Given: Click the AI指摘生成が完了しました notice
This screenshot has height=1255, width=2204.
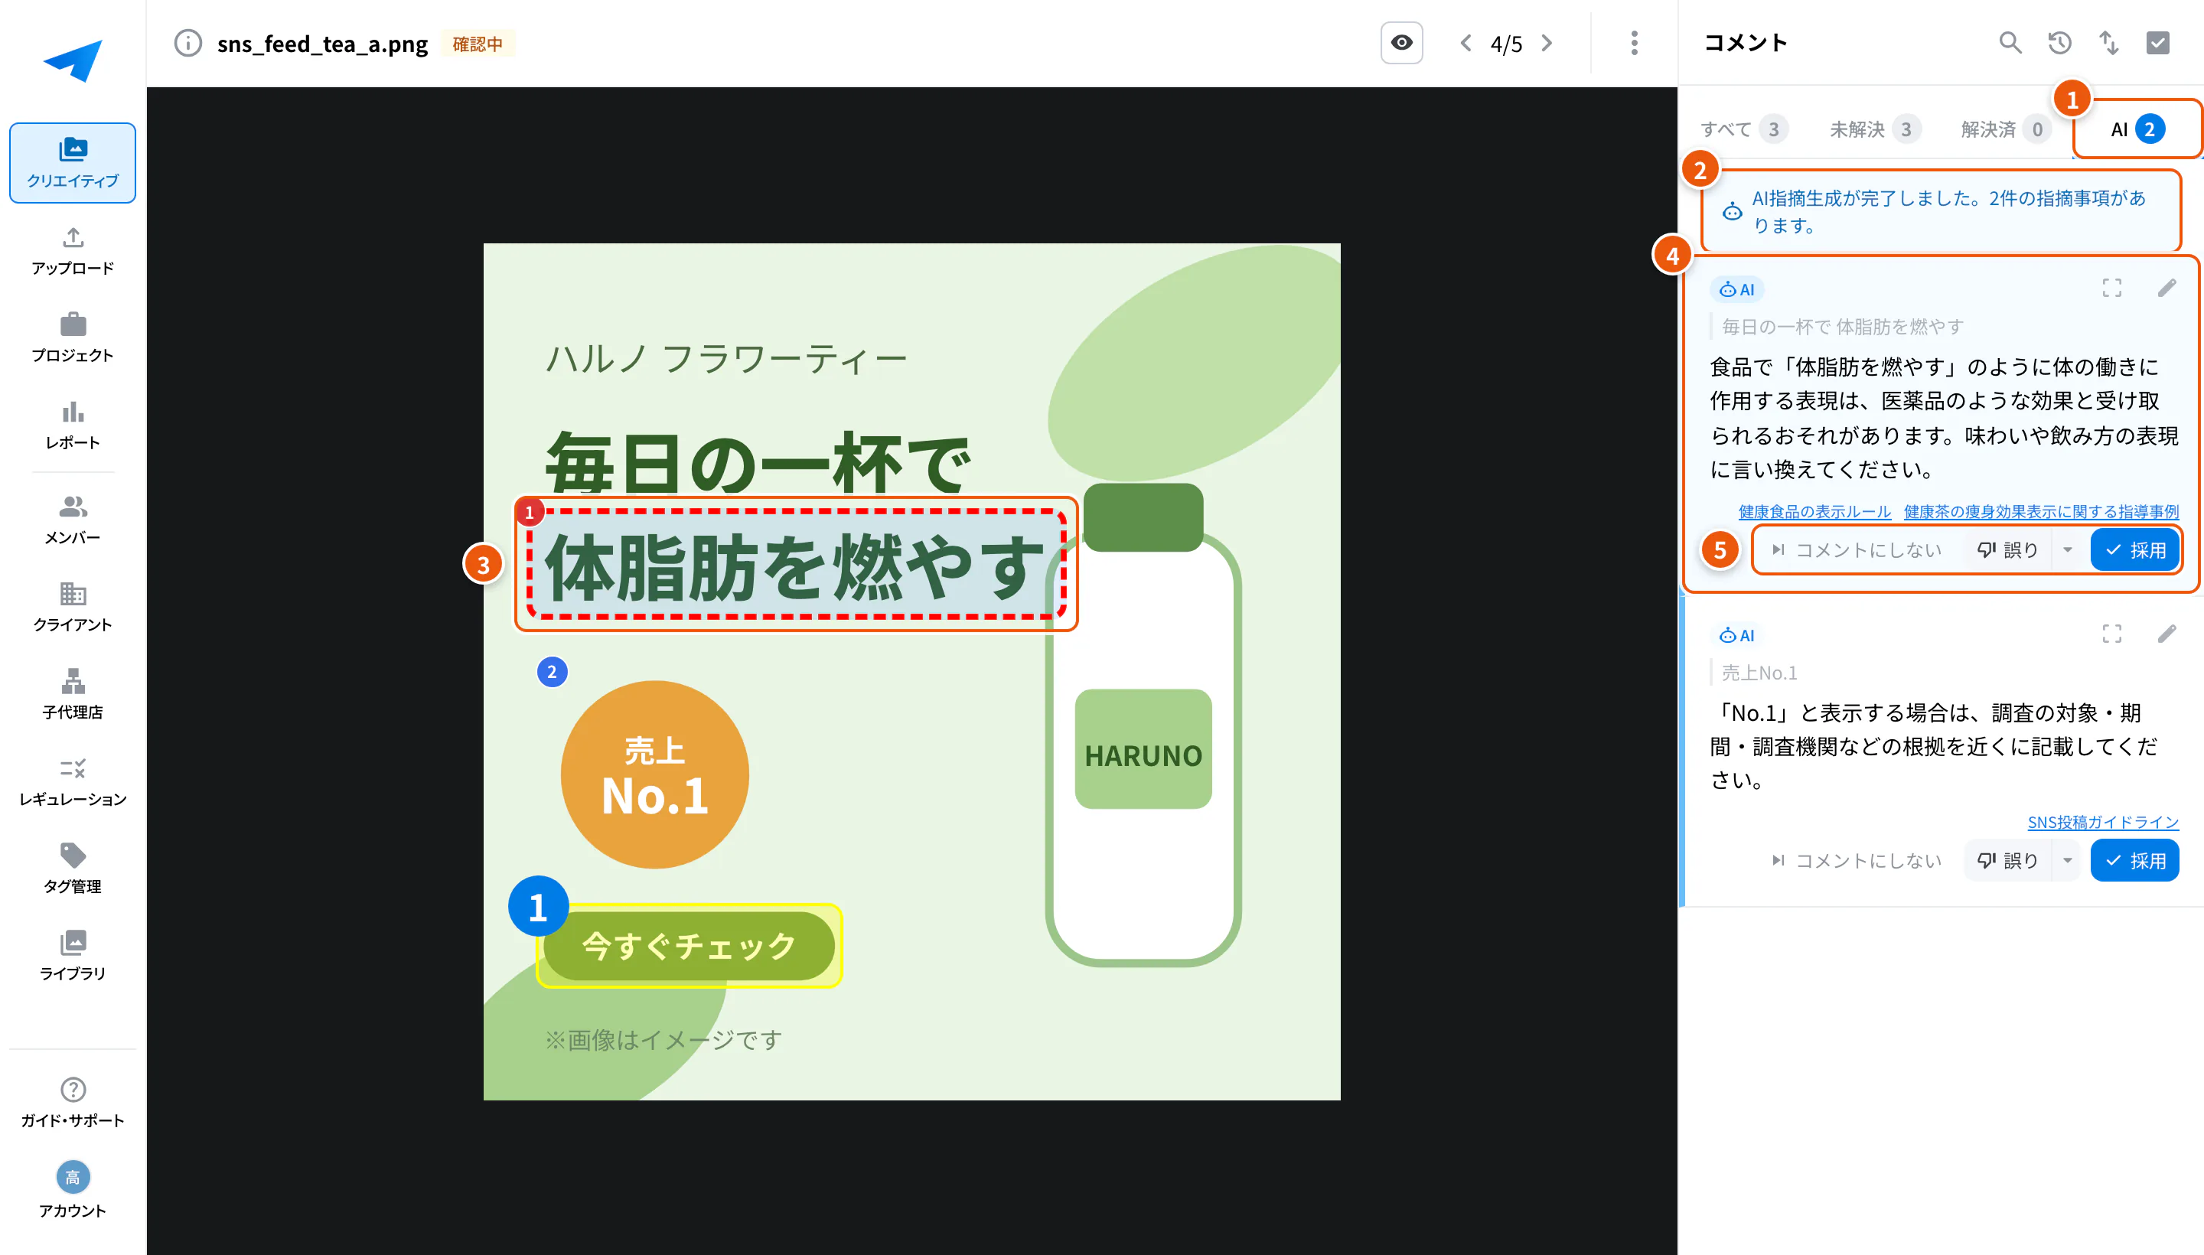Looking at the screenshot, I should tap(1940, 211).
